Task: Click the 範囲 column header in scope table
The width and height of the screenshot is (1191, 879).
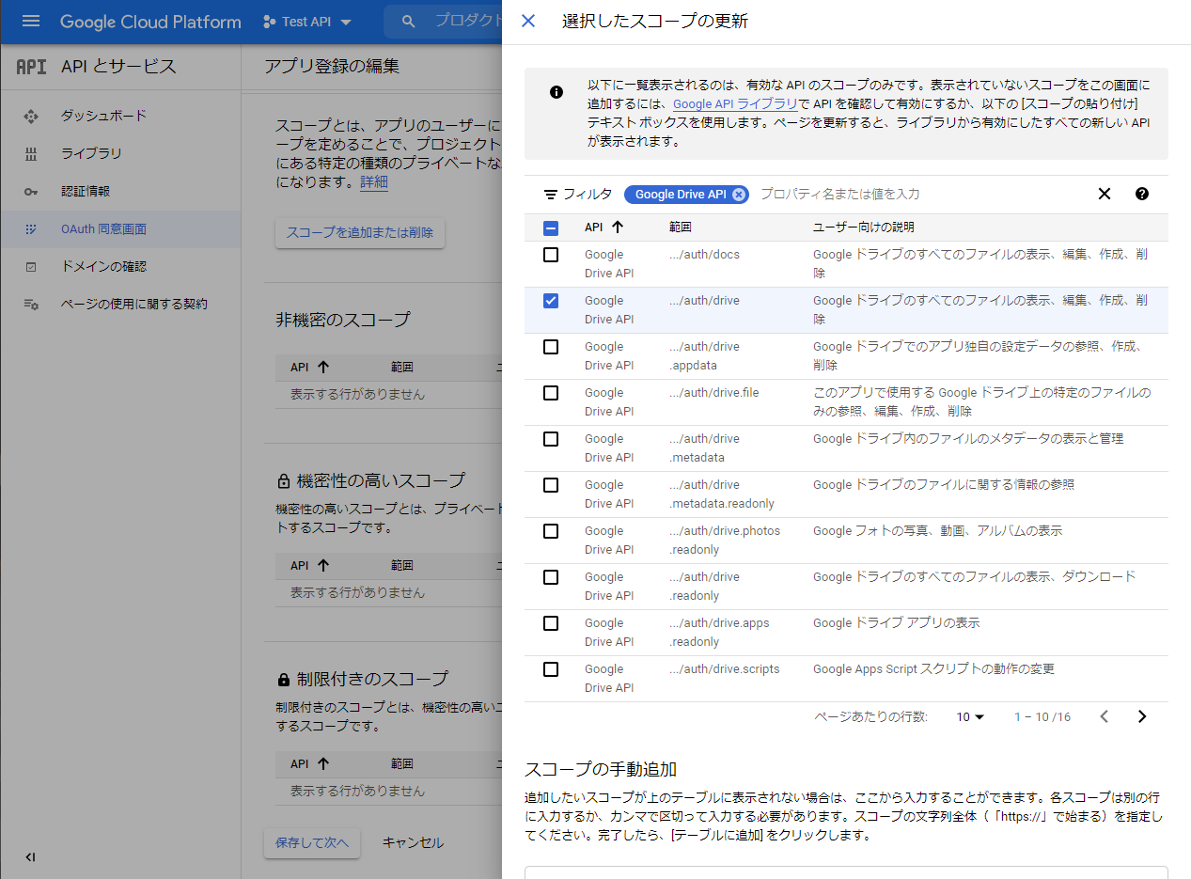Action: tap(681, 228)
